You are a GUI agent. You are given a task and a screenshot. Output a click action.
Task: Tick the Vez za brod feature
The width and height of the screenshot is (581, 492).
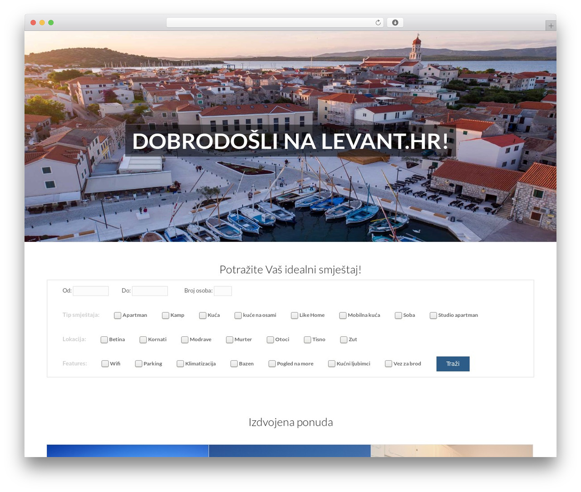[389, 364]
